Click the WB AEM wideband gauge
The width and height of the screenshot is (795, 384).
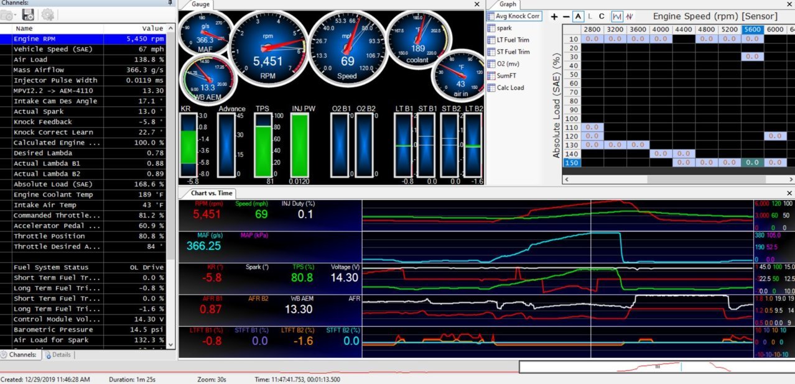(x=208, y=80)
